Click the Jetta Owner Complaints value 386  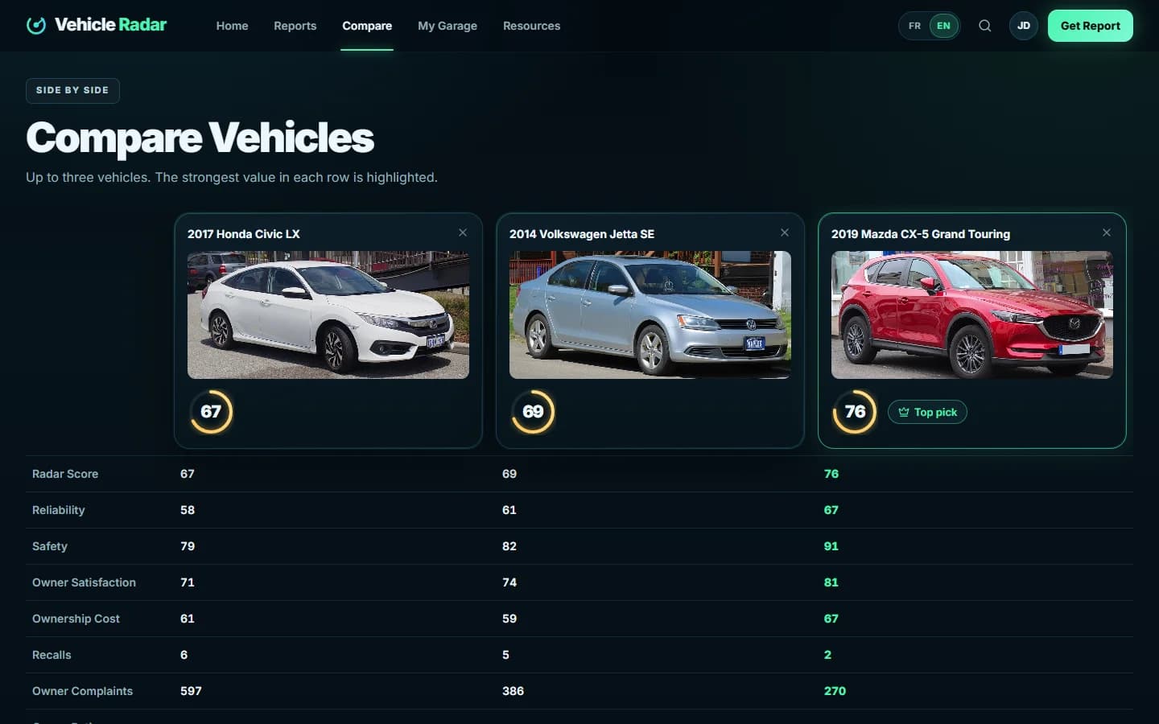[x=513, y=691]
